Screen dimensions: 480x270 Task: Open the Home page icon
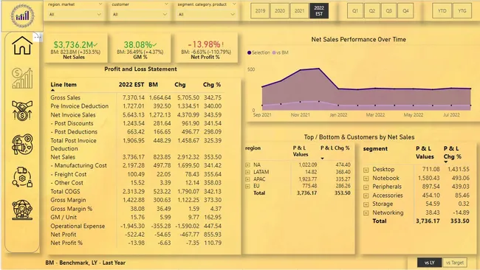22,45
